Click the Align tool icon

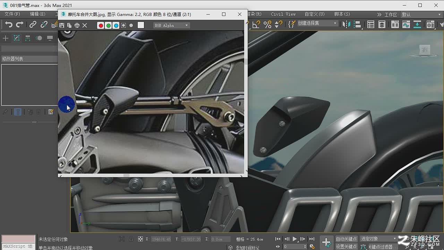tap(357, 24)
